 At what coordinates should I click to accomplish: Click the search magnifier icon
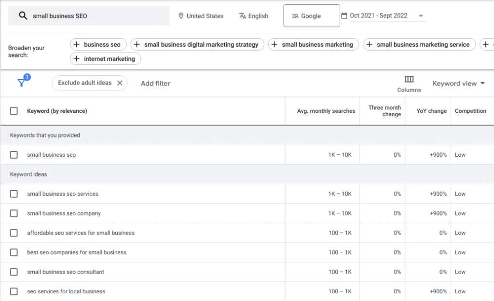(23, 15)
